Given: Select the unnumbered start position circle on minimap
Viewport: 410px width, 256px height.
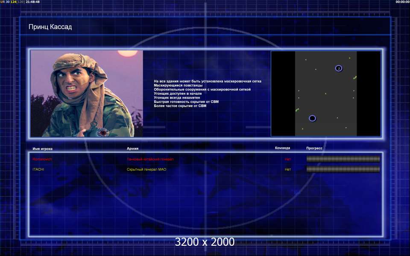Looking at the screenshot, I should pos(312,118).
